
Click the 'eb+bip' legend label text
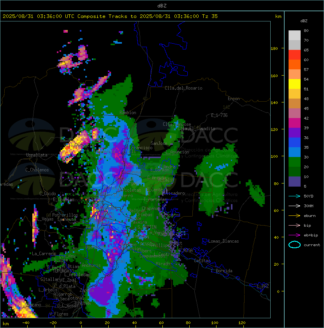coord(311,235)
